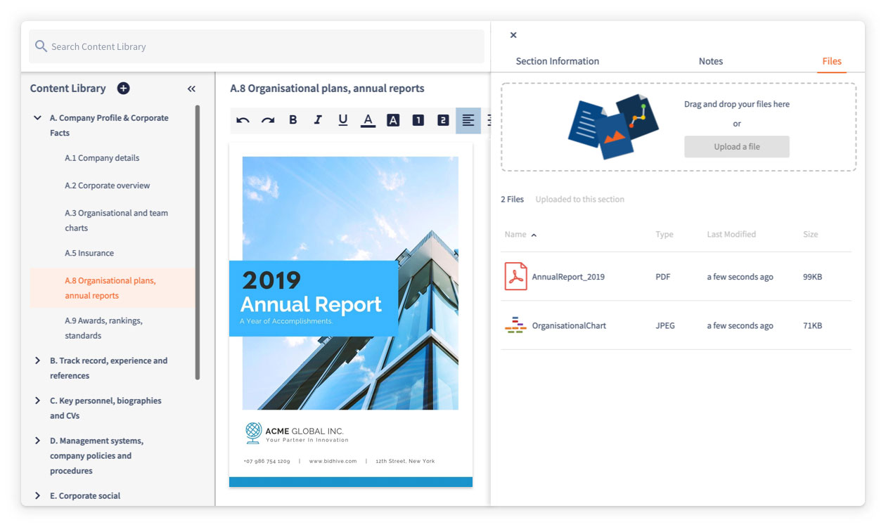Collapse the Content Library sidebar
Viewport: 886px width, 527px height.
click(x=191, y=89)
